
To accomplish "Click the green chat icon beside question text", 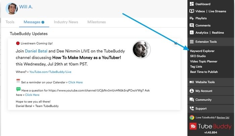I will coord(18,89).
